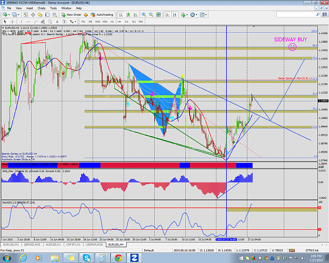Select the Vertical Line drawing tool
329x263 pixels.
point(21,22)
